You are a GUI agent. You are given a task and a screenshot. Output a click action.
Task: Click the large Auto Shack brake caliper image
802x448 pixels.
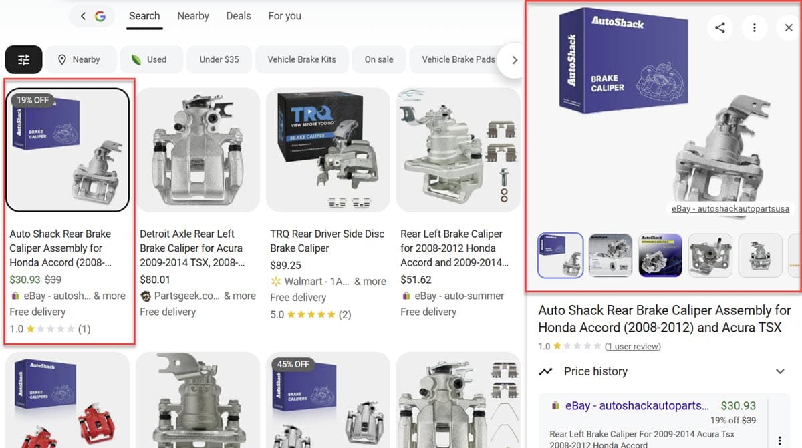pos(664,114)
